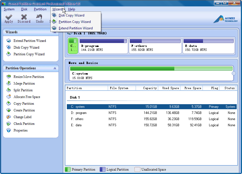
Task: Collapse the Partition Operations panel
Action: [x=55, y=68]
